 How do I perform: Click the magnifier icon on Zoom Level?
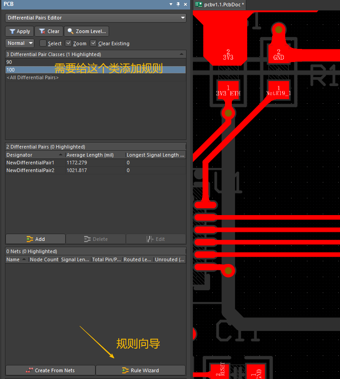pos(70,31)
